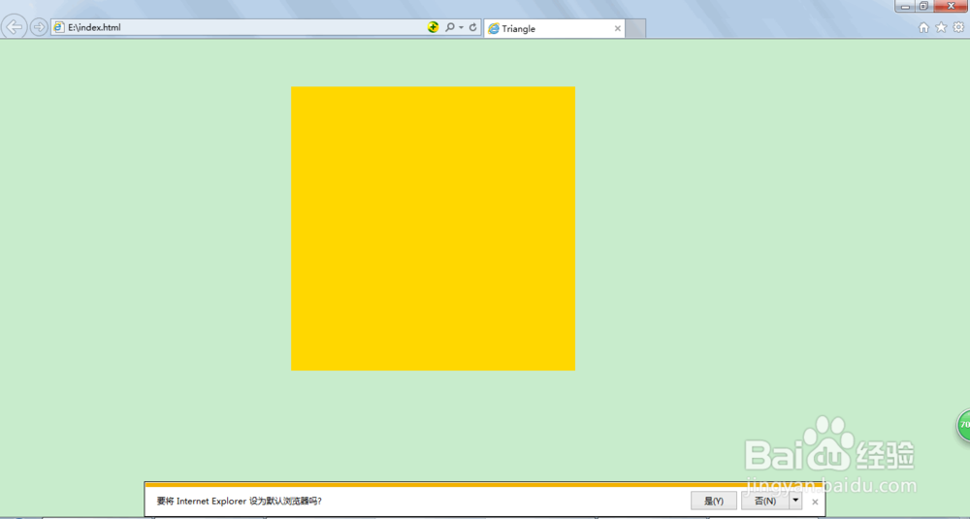The image size is (970, 519).
Task: Close the Internet Explorer window
Action: click(x=951, y=6)
